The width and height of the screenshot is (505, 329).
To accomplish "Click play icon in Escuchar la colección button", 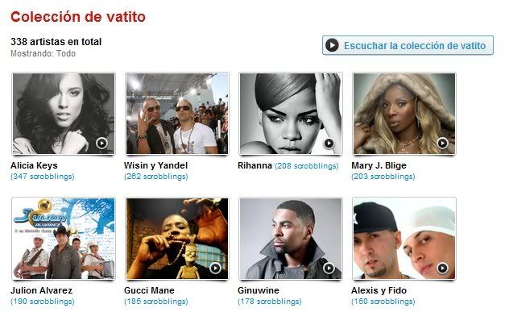I will click(332, 45).
